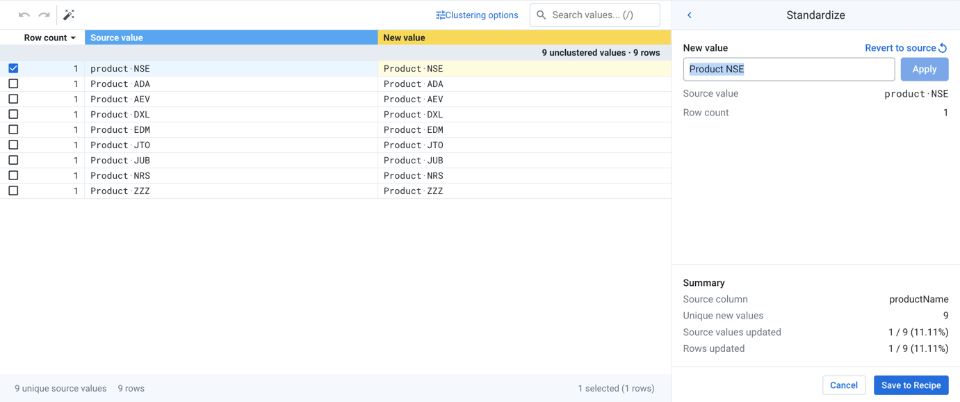Click the back chevron in Standardize panel
960x402 pixels.
[x=690, y=15]
